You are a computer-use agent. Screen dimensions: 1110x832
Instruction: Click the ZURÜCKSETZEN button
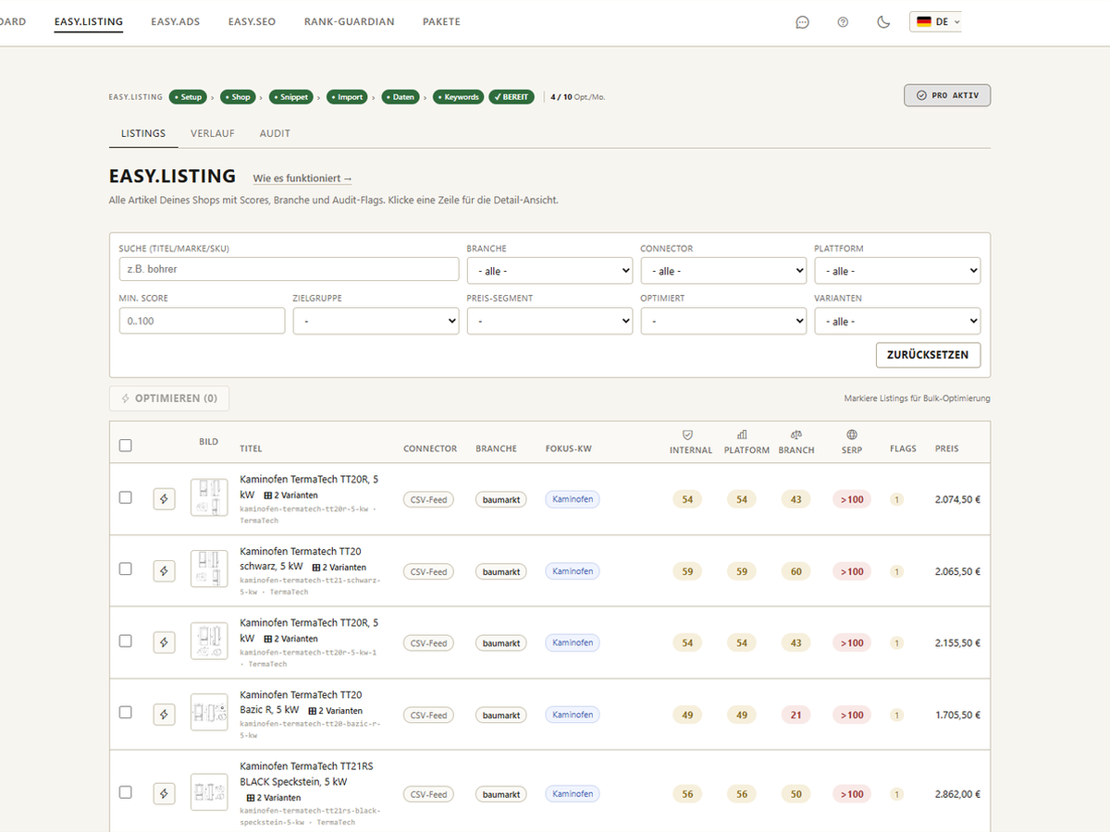928,355
